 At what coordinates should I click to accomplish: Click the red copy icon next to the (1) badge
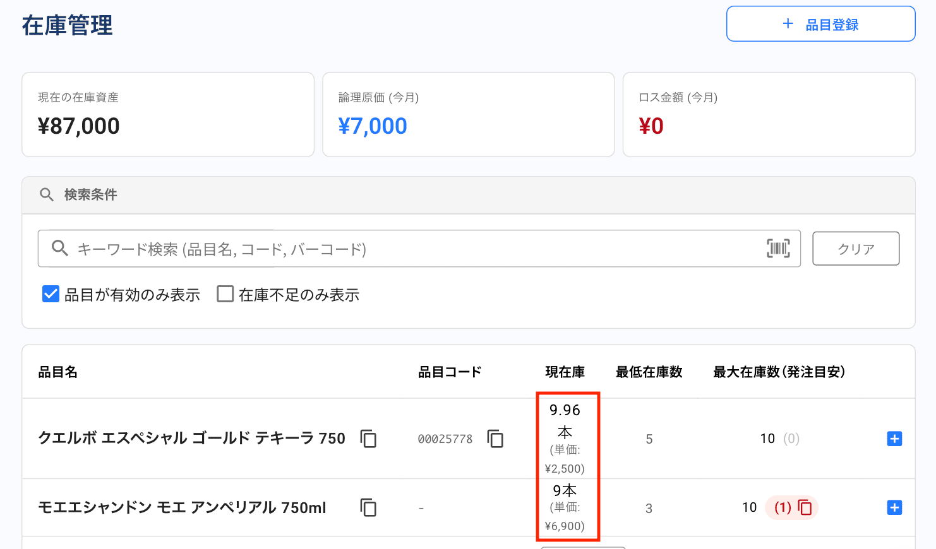pyautogui.click(x=806, y=507)
